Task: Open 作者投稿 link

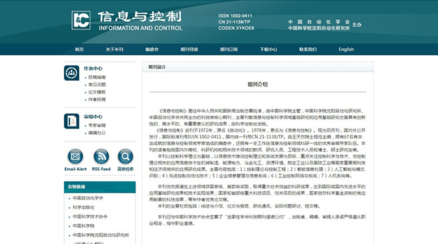Action: pos(97,99)
